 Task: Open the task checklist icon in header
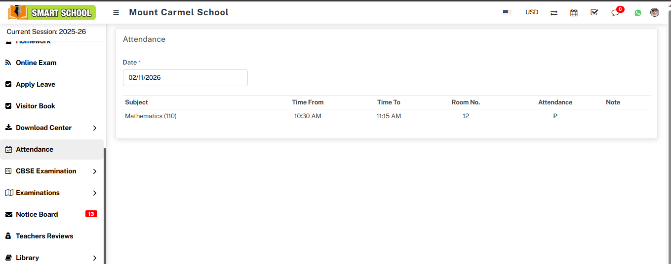[x=594, y=12]
